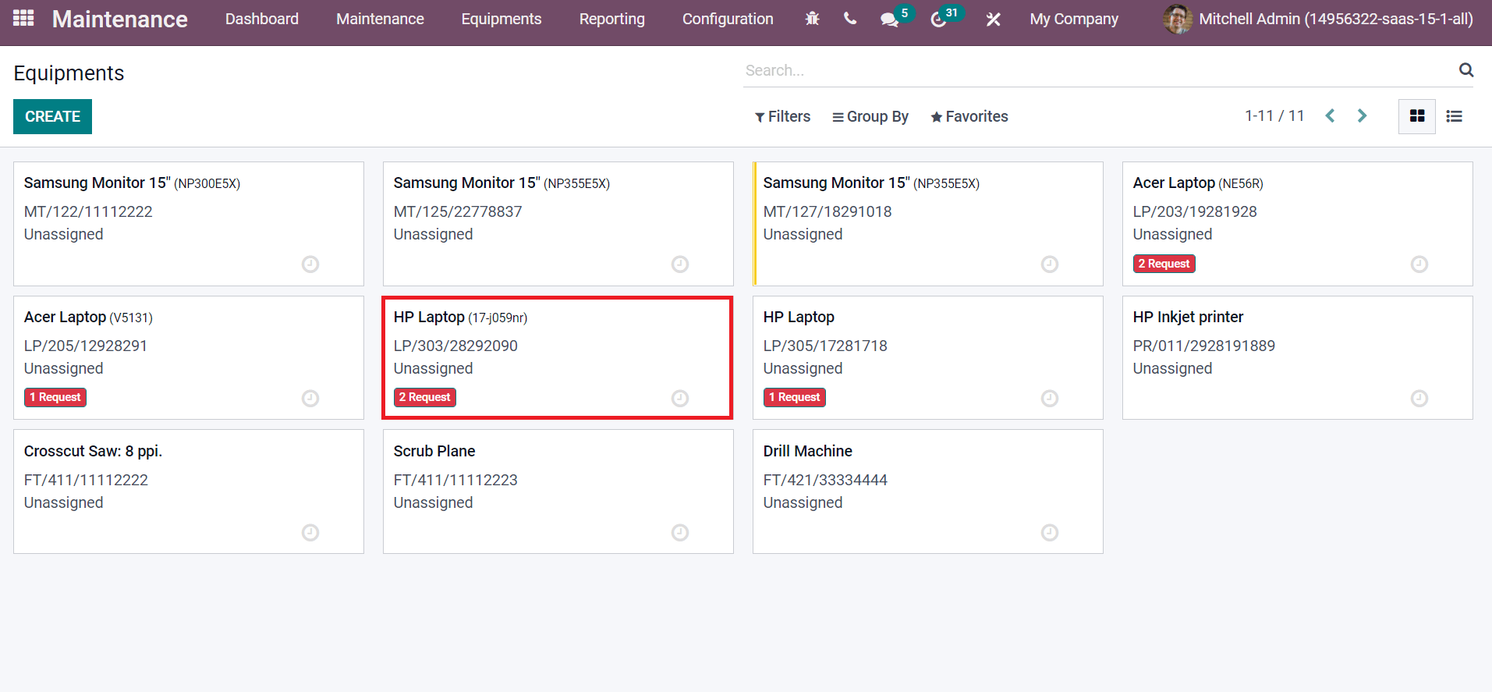
Task: Click the Maintenance app title
Action: tap(120, 19)
